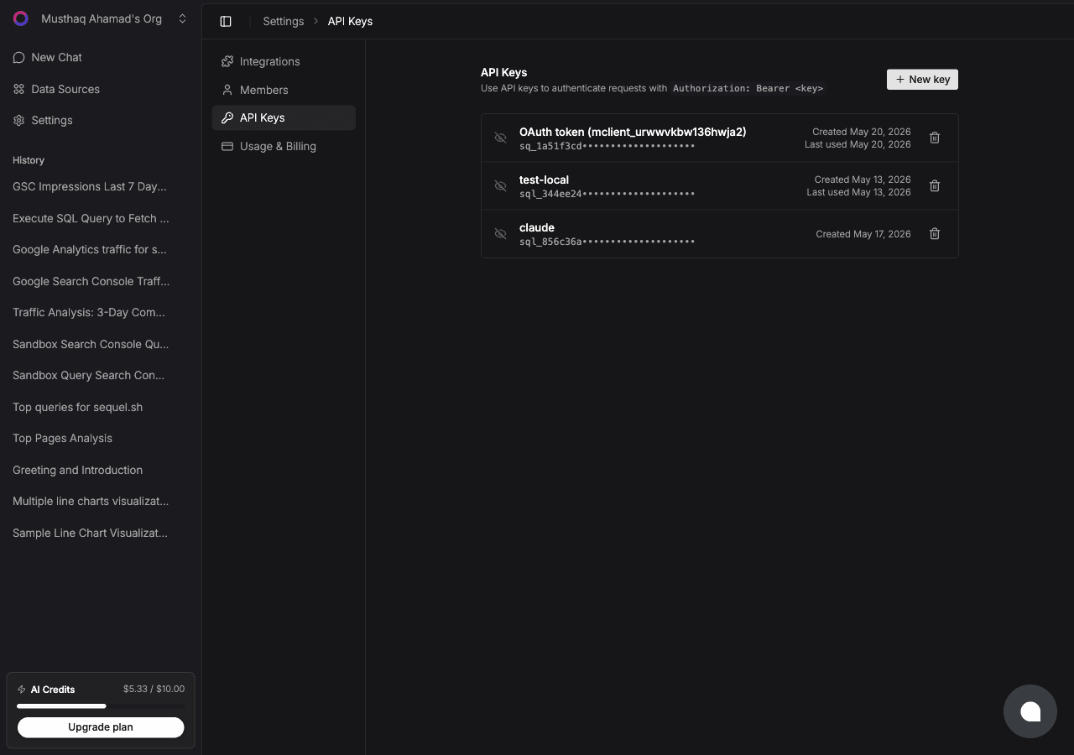Viewport: 1074px width, 755px height.
Task: Click the Settings breadcrumb link
Action: 284,21
